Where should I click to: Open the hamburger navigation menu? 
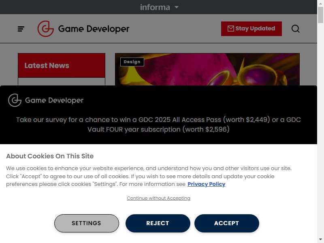point(21,29)
